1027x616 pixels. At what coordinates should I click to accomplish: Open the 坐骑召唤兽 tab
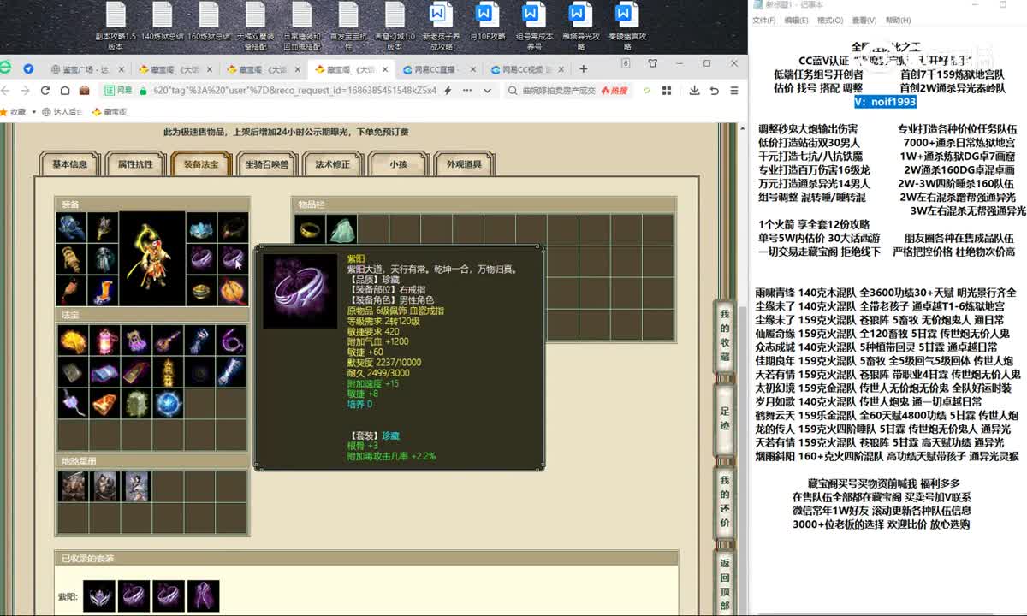click(267, 164)
